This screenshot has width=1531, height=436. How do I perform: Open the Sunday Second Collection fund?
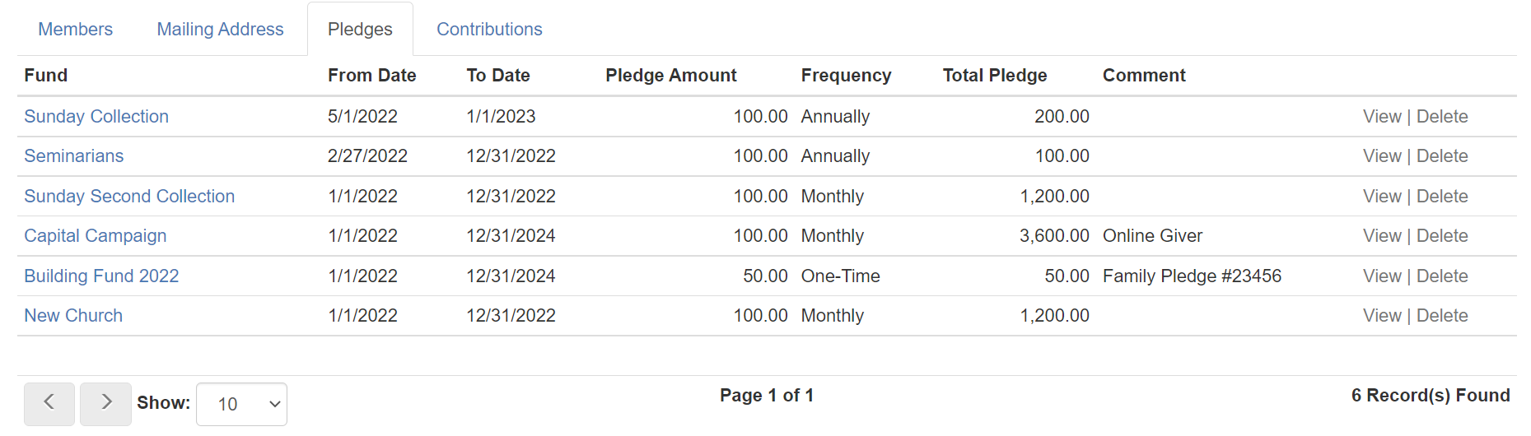(129, 197)
